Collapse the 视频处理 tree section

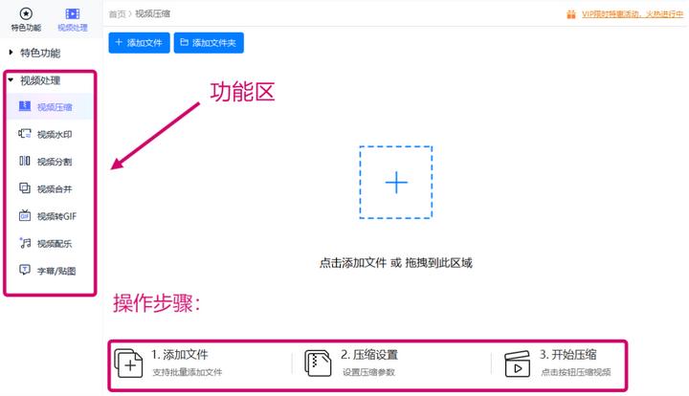click(x=11, y=80)
